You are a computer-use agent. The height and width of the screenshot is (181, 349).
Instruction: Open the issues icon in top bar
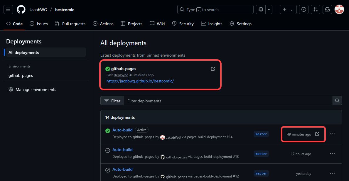pos(304,9)
